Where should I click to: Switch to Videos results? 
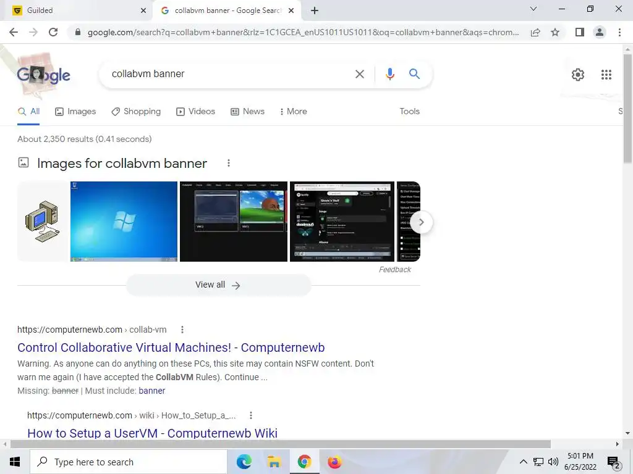tap(196, 112)
